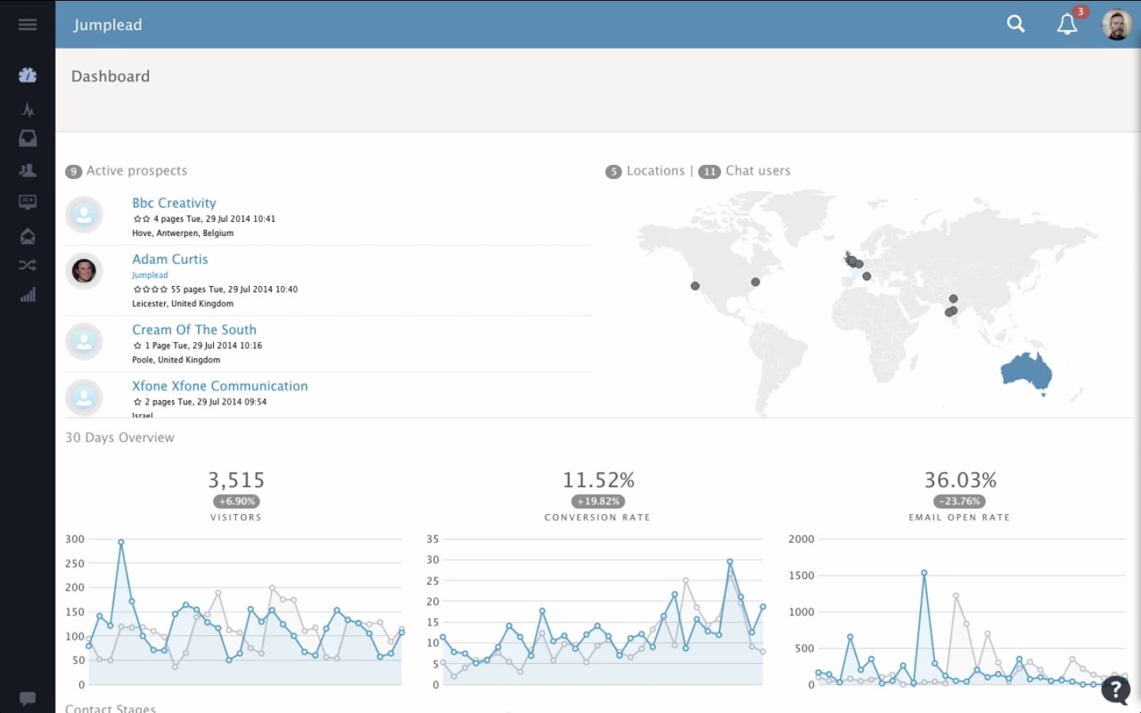
Task: Select the shuffle automation icon in sidebar
Action: point(28,265)
